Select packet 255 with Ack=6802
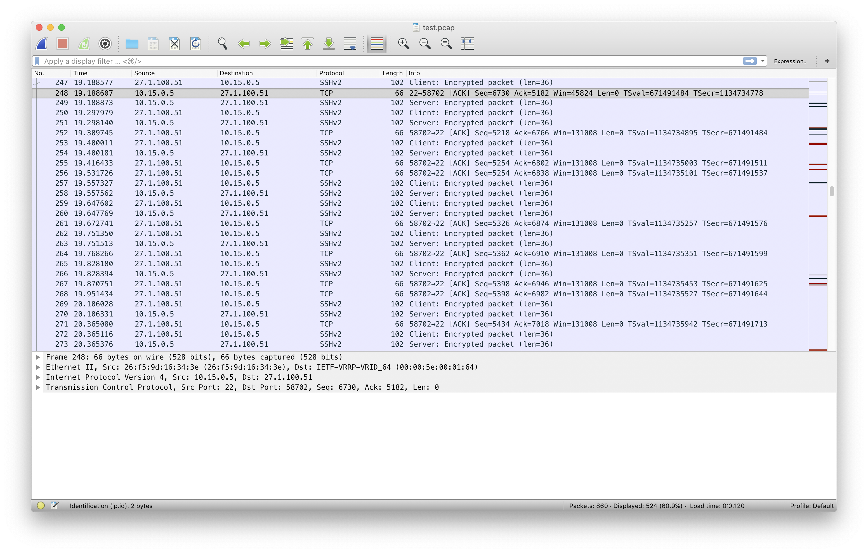Screen dimensions: 868x553 (x=420, y=163)
